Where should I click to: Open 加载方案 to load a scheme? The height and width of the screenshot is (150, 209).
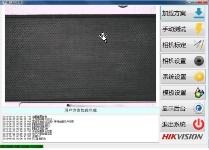click(174, 13)
